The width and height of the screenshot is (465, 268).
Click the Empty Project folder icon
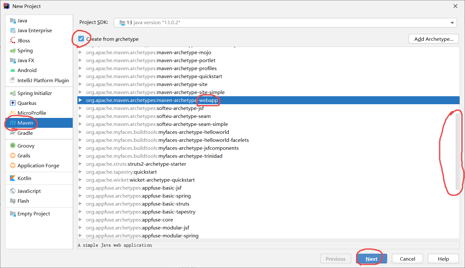[13, 214]
